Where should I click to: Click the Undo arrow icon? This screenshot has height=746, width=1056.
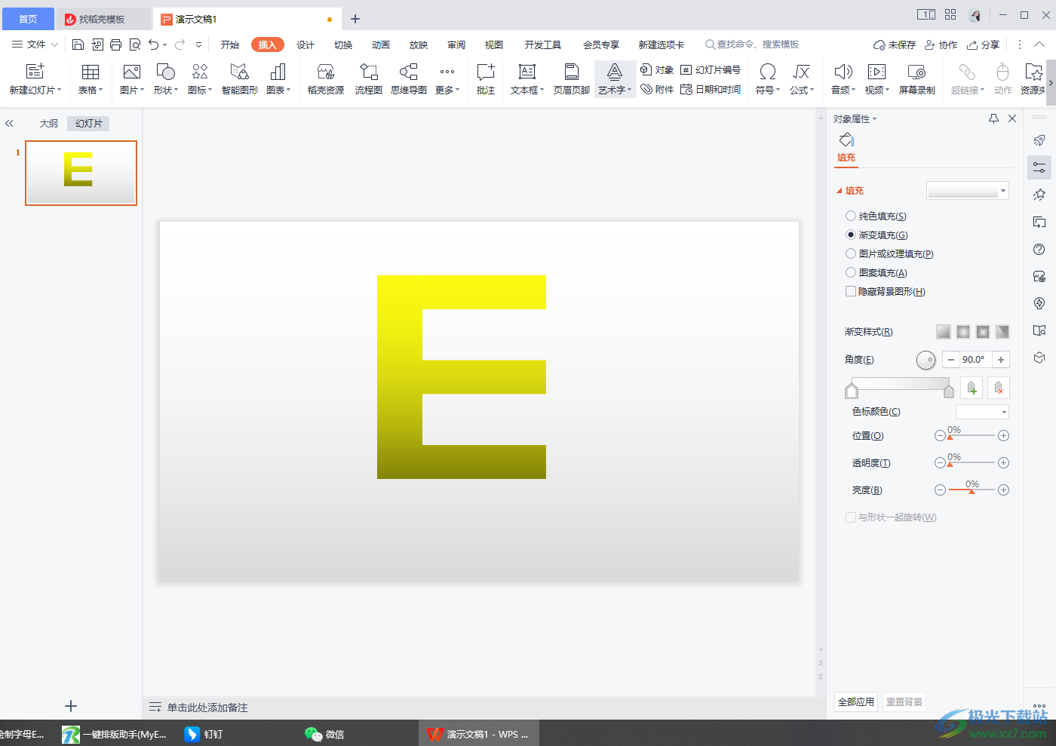[154, 45]
